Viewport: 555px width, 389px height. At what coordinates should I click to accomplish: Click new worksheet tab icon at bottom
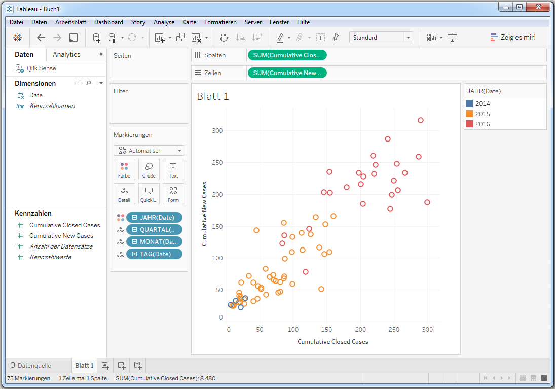tap(105, 365)
